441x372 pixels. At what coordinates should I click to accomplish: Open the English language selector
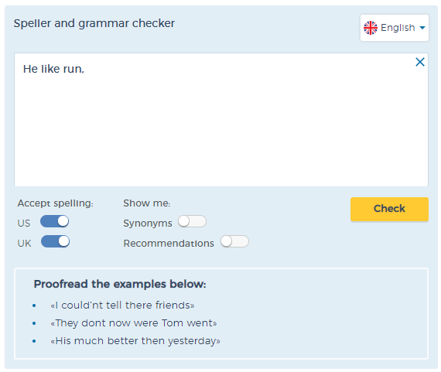395,28
